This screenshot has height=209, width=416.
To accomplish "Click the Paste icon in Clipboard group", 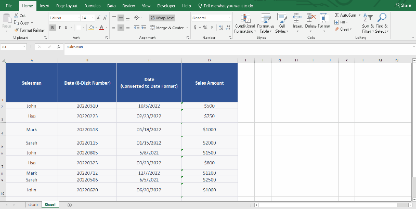I will [x=7, y=19].
